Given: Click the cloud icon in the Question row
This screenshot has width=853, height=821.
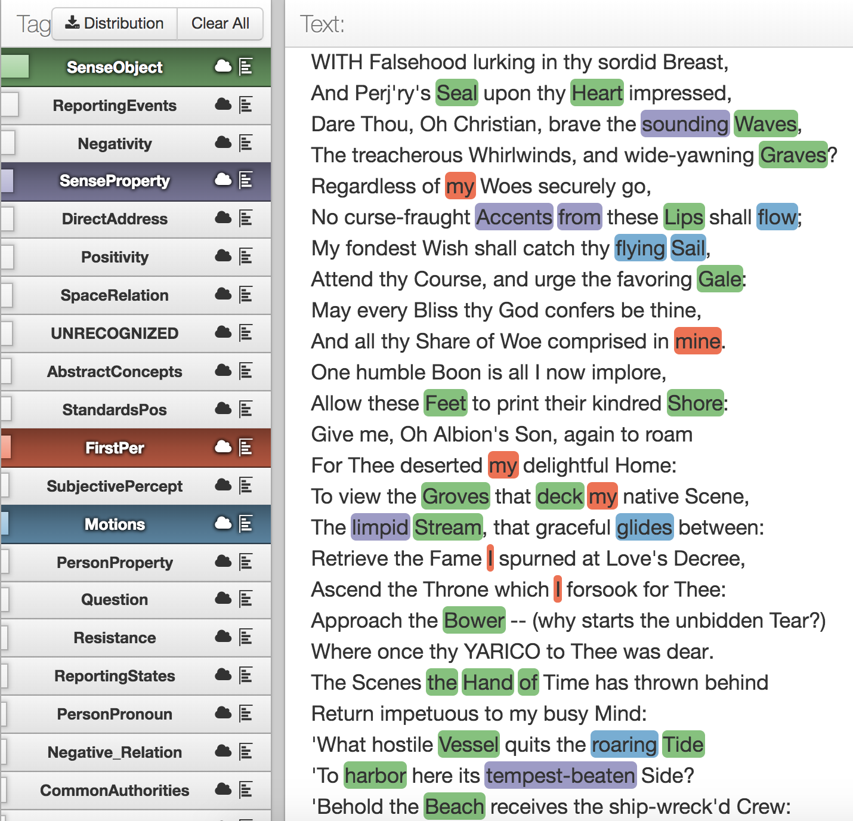Looking at the screenshot, I should point(223,598).
